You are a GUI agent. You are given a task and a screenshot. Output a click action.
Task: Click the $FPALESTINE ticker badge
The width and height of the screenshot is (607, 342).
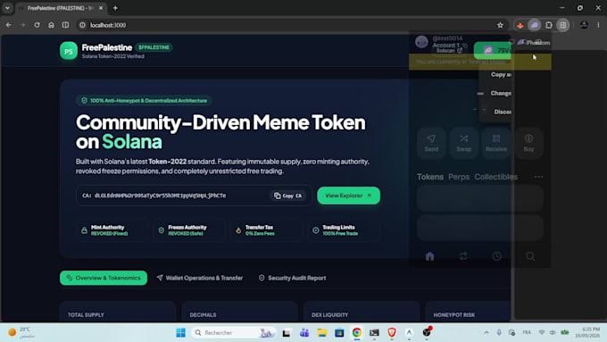click(x=154, y=47)
